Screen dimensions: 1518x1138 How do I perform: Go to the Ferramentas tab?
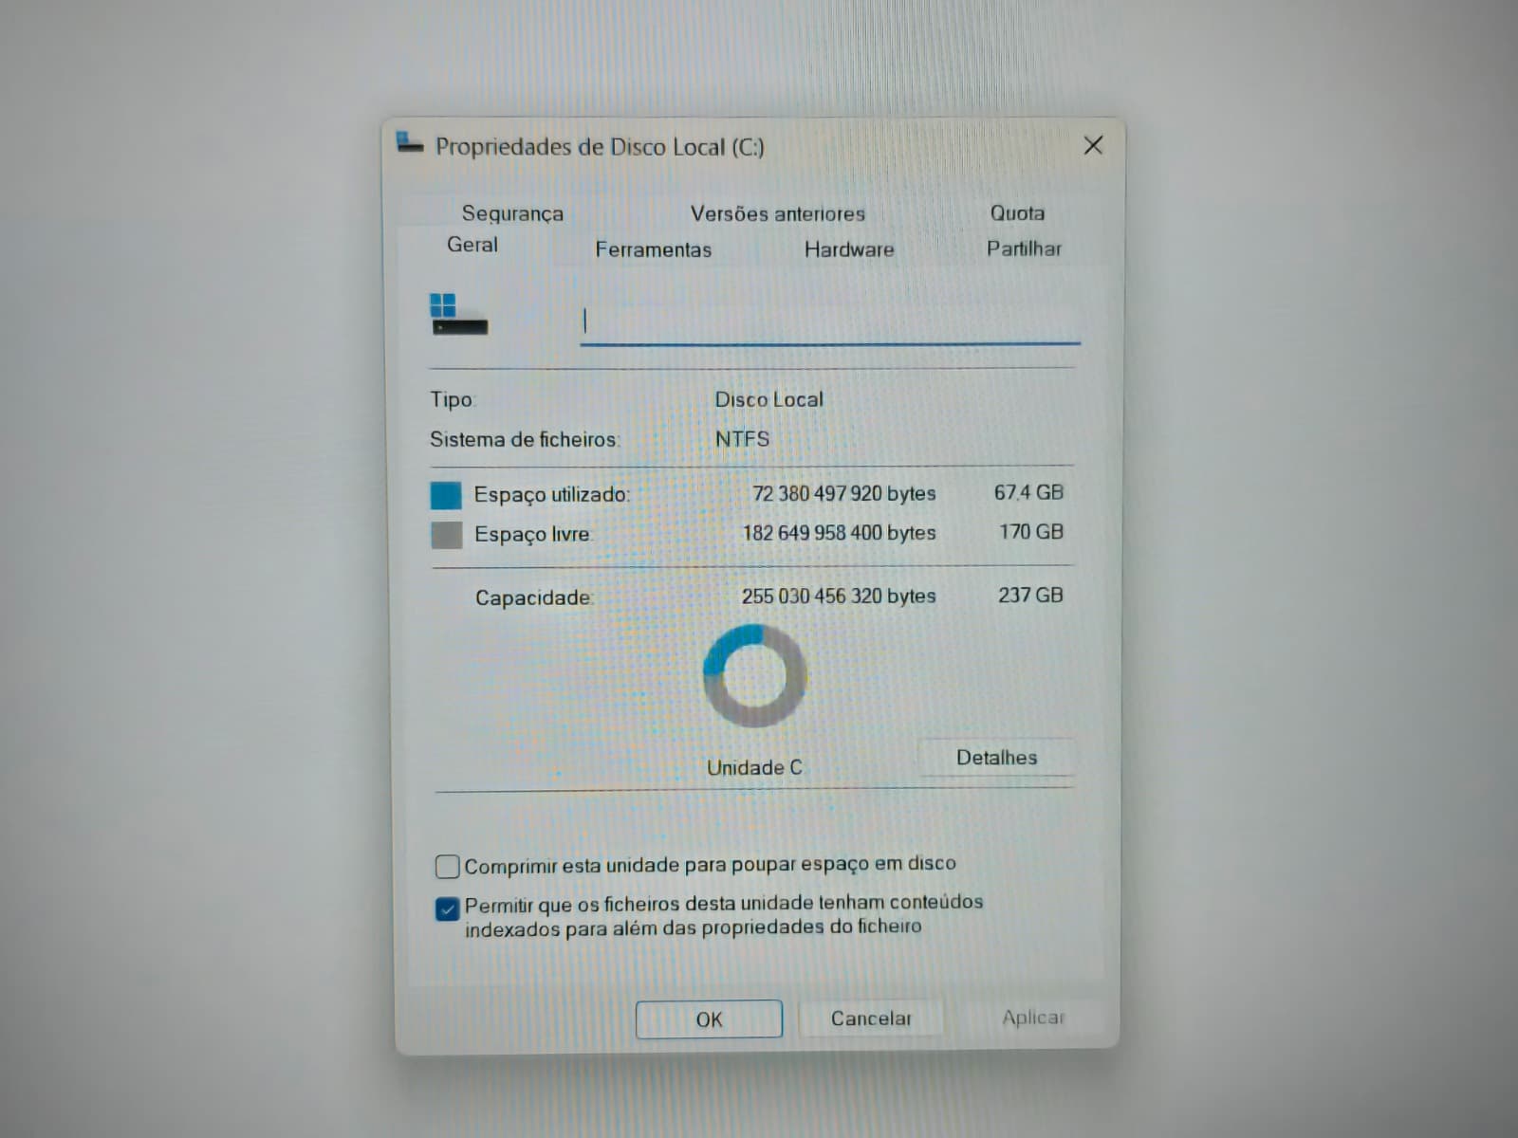coord(654,249)
